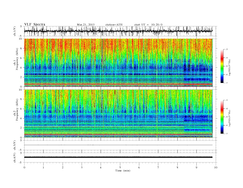Click the "-3" value on ch.1 colorbar
The height and width of the screenshot is (188, 243).
(x=226, y=49)
